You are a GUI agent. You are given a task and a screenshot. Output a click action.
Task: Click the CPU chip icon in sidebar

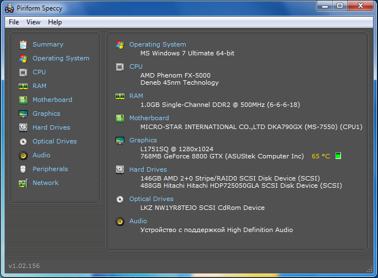coord(23,72)
